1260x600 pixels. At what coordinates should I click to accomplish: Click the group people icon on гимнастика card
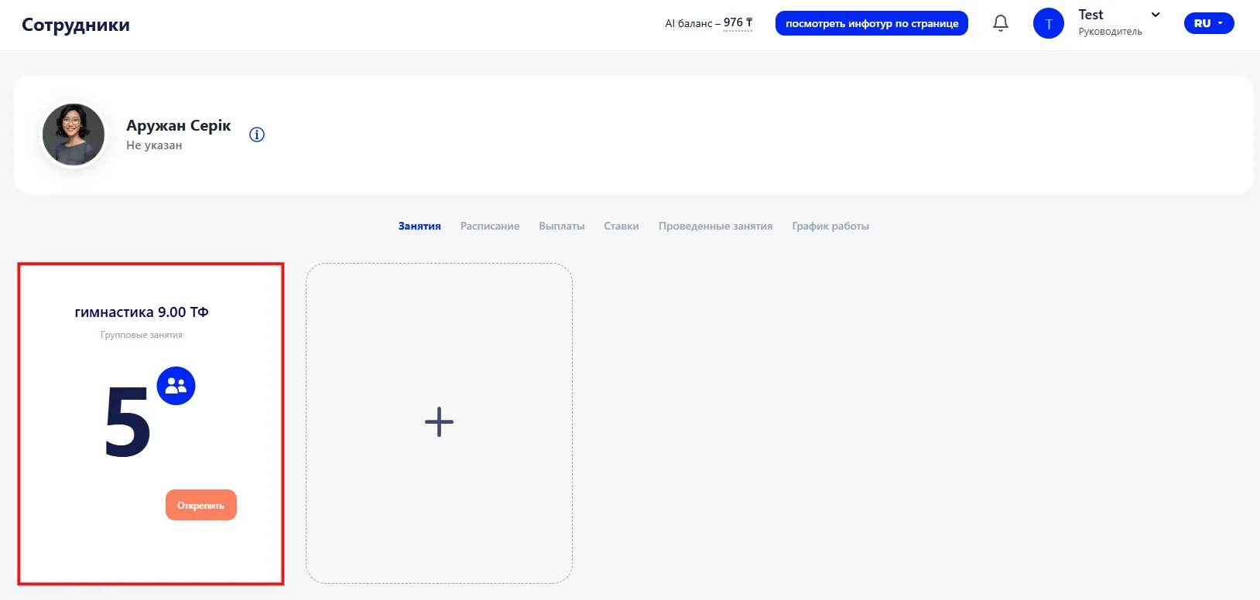176,386
